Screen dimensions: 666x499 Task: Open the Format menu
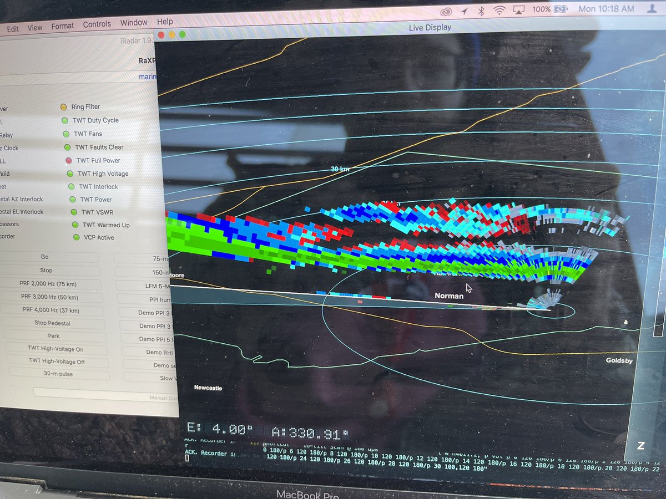tap(63, 26)
